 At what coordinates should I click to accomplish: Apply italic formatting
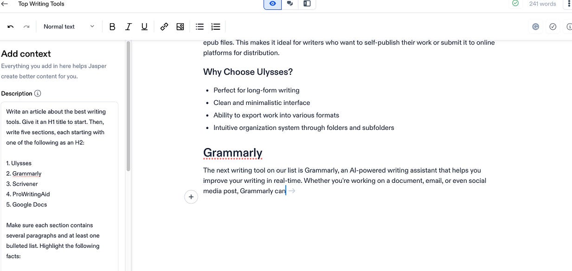(x=129, y=26)
